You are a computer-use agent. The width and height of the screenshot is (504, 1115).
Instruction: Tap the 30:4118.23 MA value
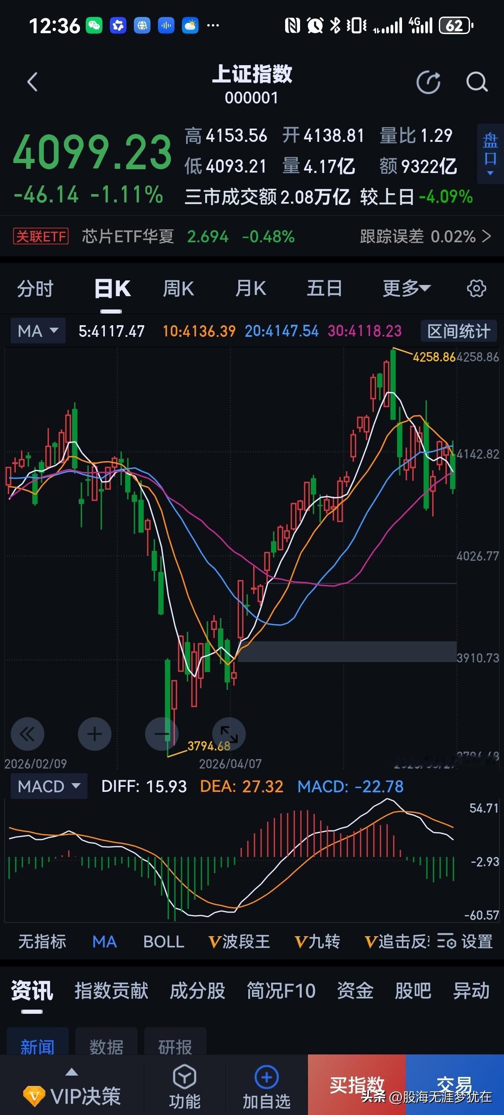tap(365, 331)
